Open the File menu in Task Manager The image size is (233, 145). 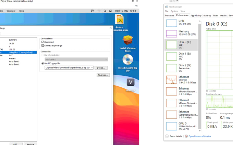pos(167,11)
